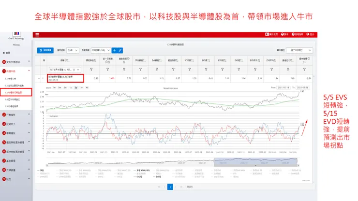Open the question-mark help link in header
This screenshot has width=358, height=201.
293,34
